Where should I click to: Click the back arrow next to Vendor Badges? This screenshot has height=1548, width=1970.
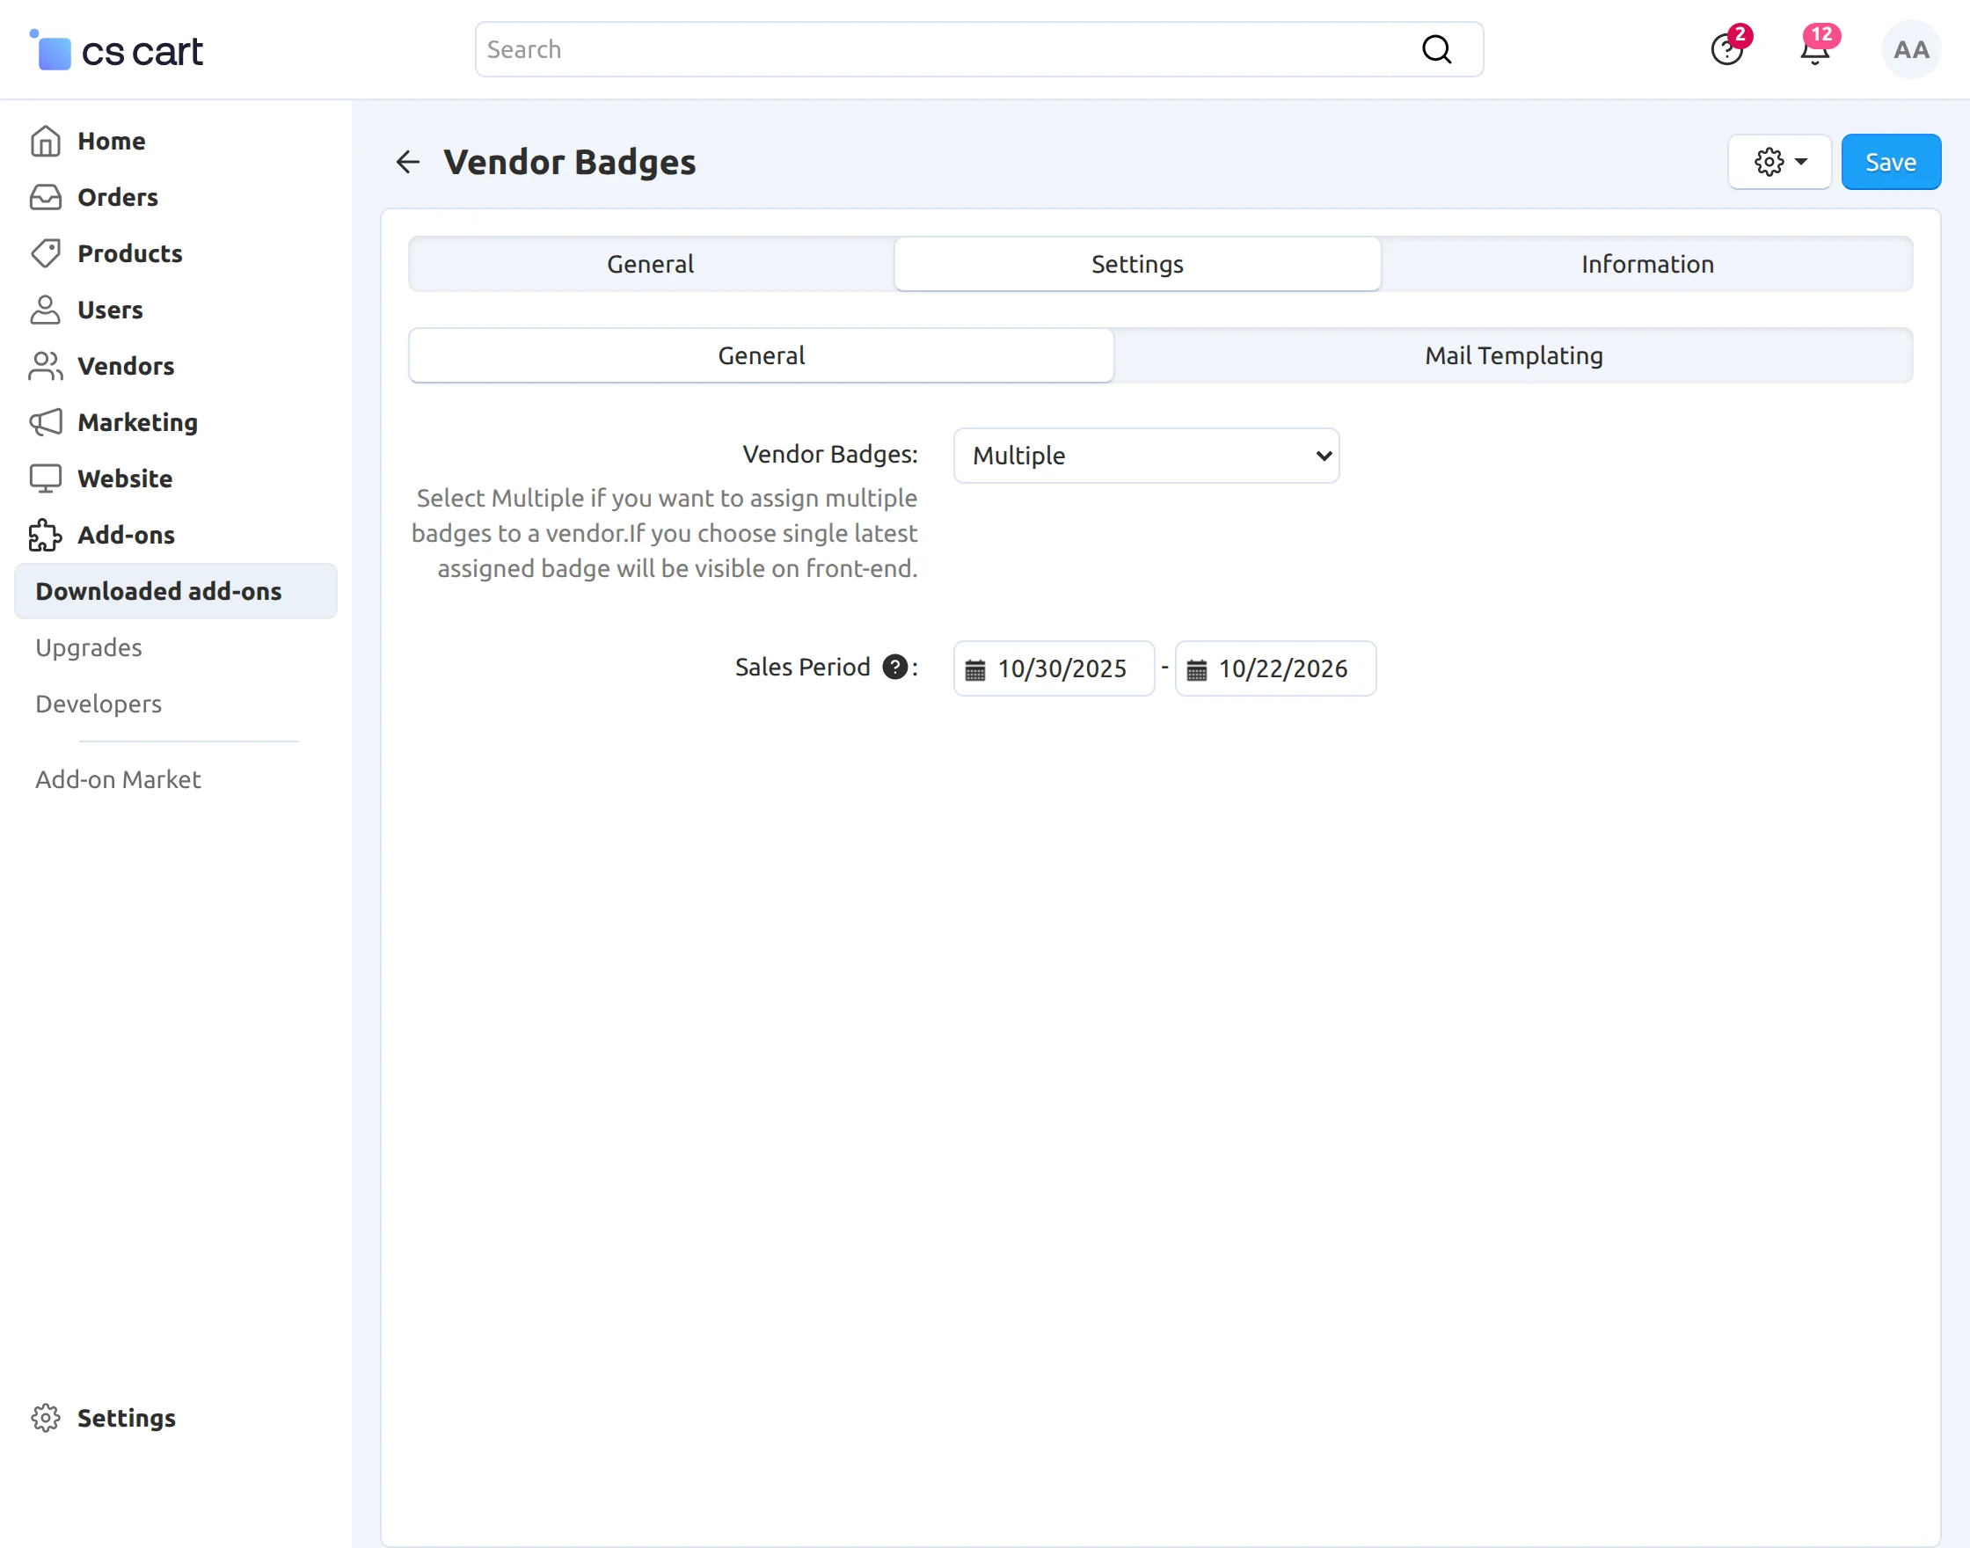pos(408,162)
